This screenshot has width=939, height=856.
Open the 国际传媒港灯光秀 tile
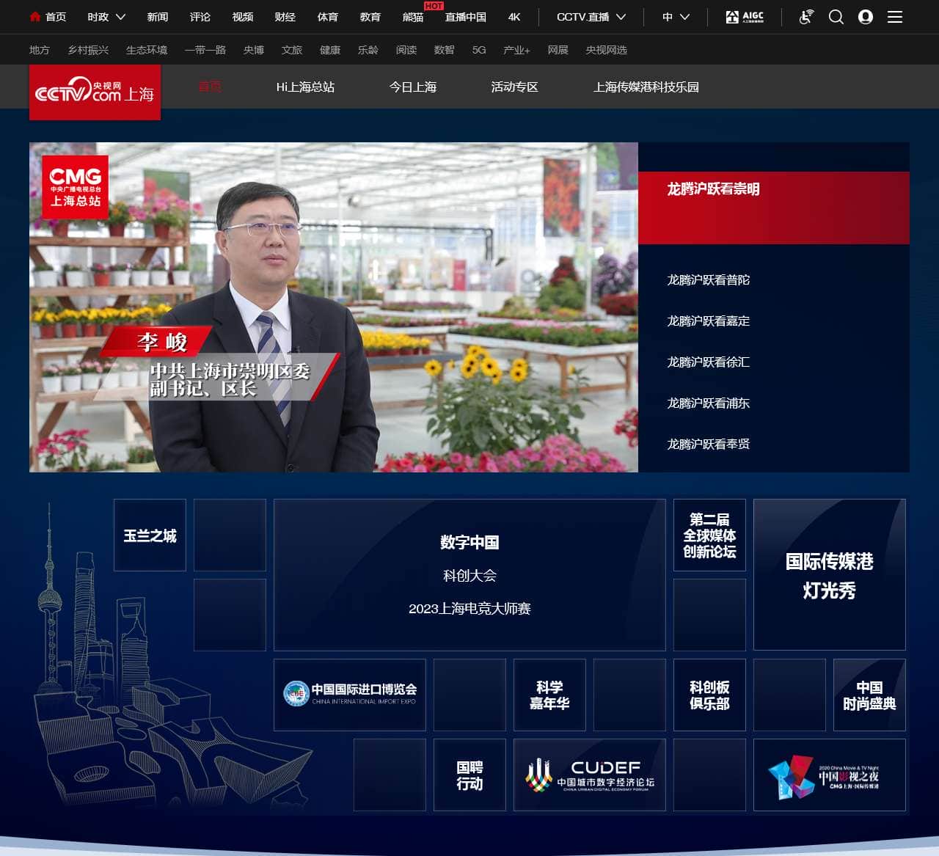(830, 574)
